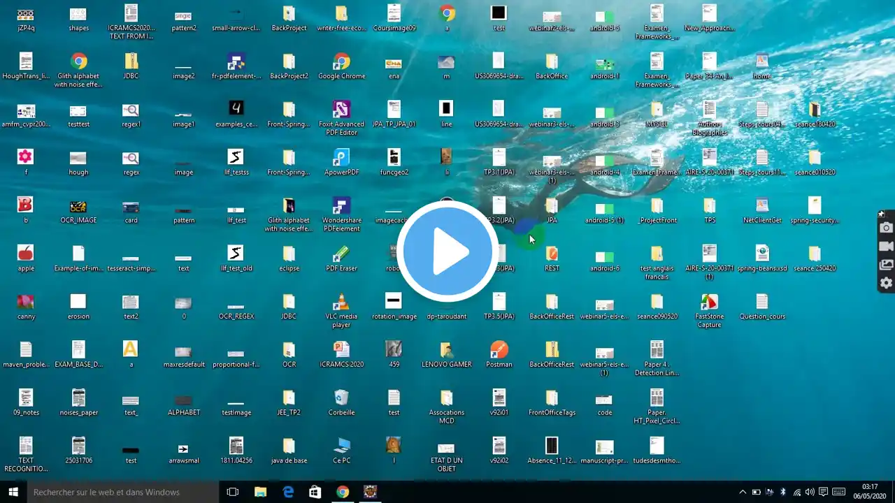Select the REST desktop icon
Image resolution: width=895 pixels, height=503 pixels.
tap(552, 259)
